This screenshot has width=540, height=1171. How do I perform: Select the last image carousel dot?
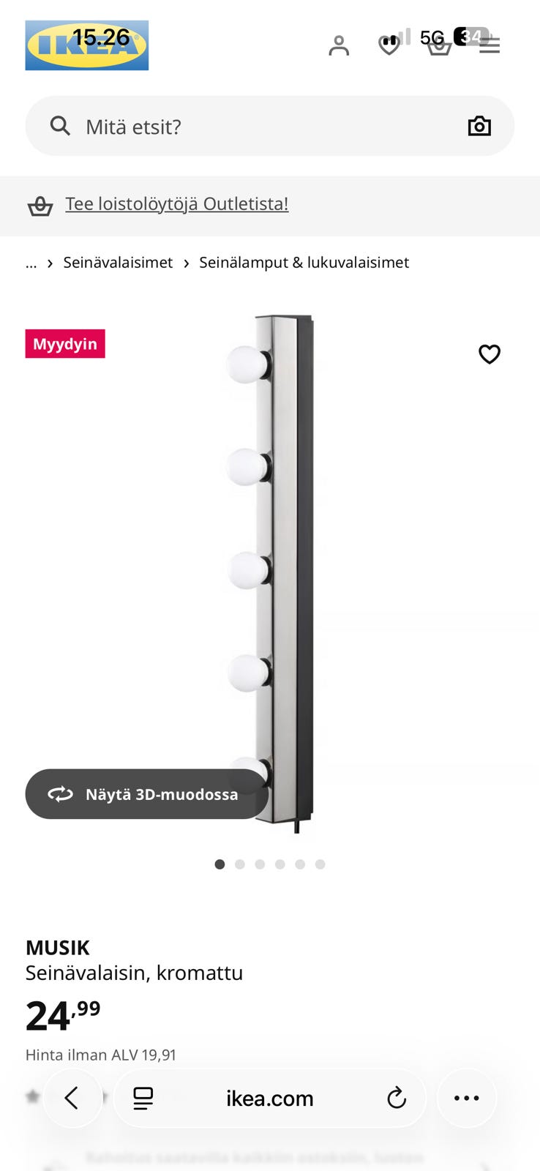click(x=320, y=864)
